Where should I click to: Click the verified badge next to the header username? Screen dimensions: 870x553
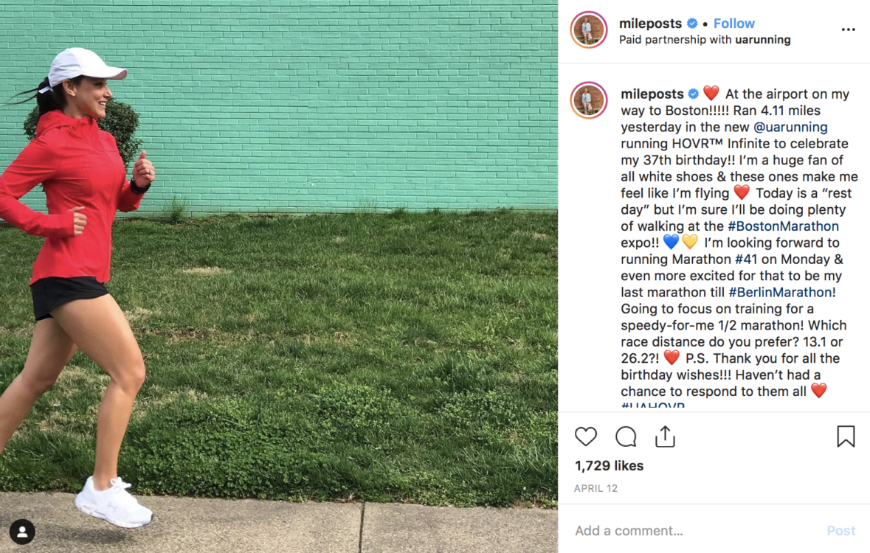pos(692,24)
